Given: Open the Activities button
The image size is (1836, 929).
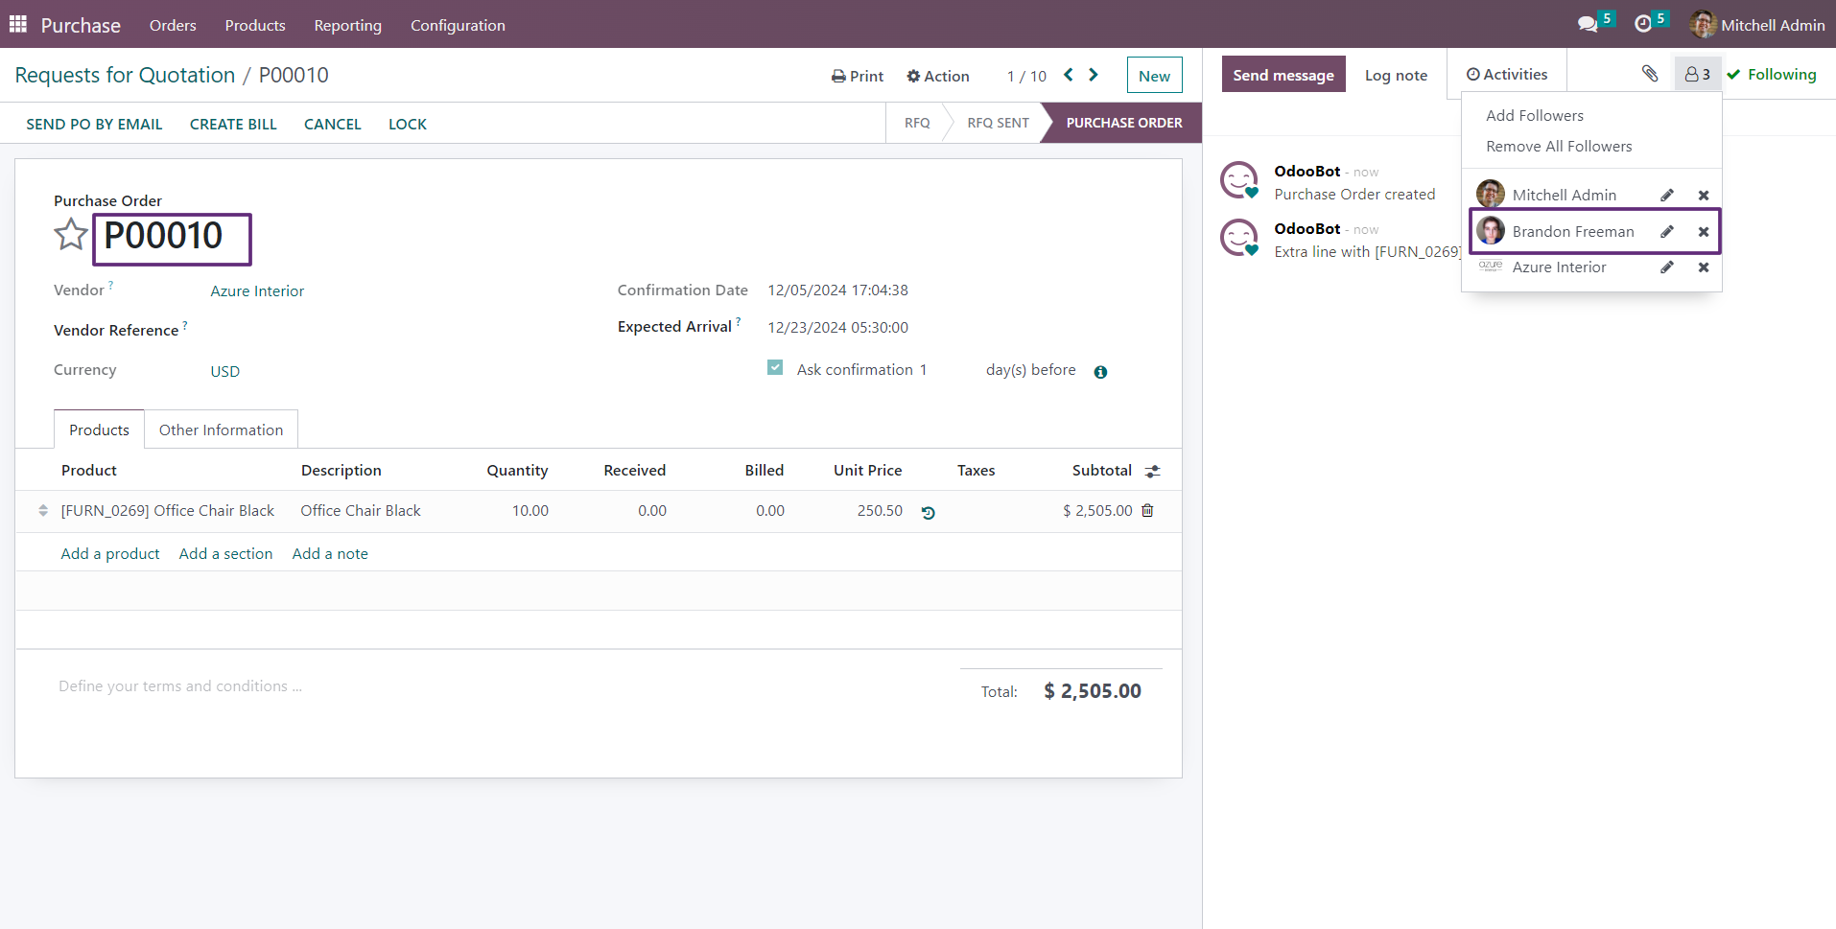Looking at the screenshot, I should (x=1507, y=74).
